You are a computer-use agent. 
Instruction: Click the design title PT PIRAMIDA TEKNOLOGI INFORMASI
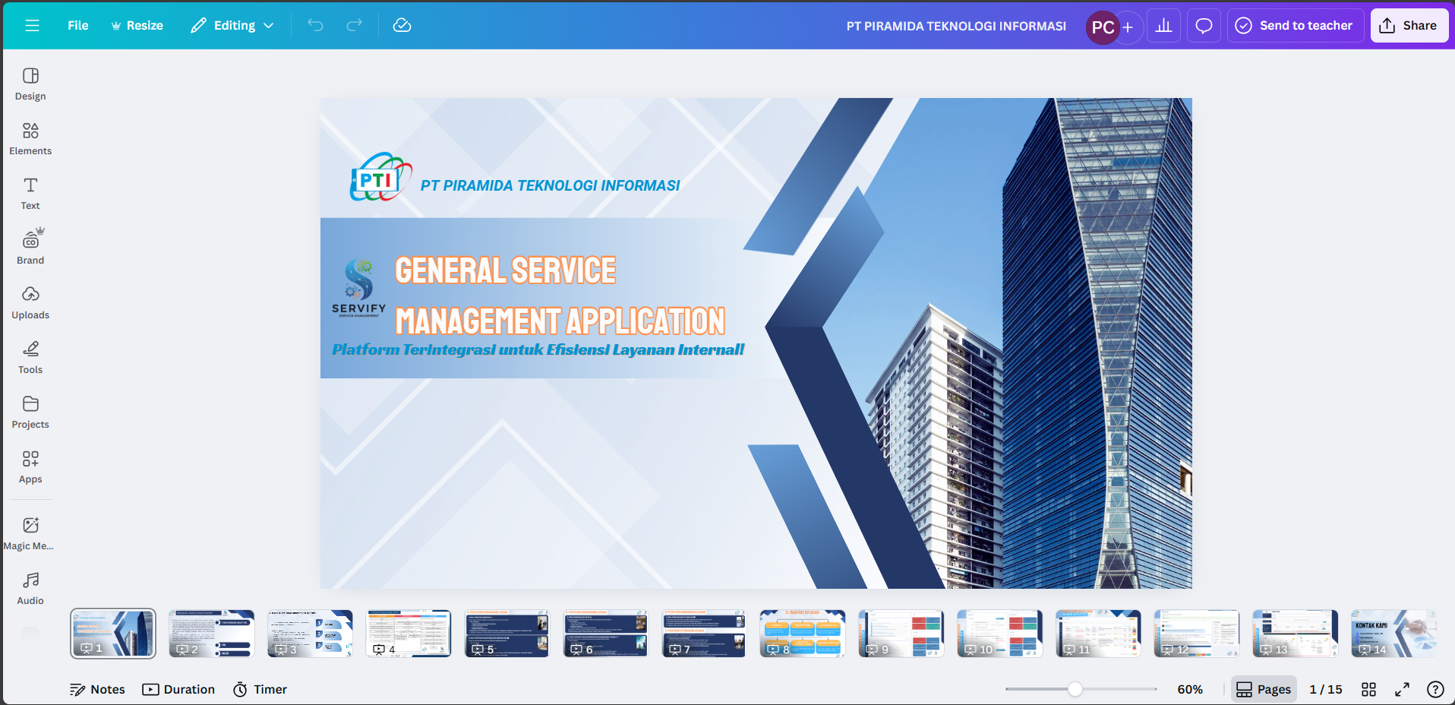(x=956, y=26)
